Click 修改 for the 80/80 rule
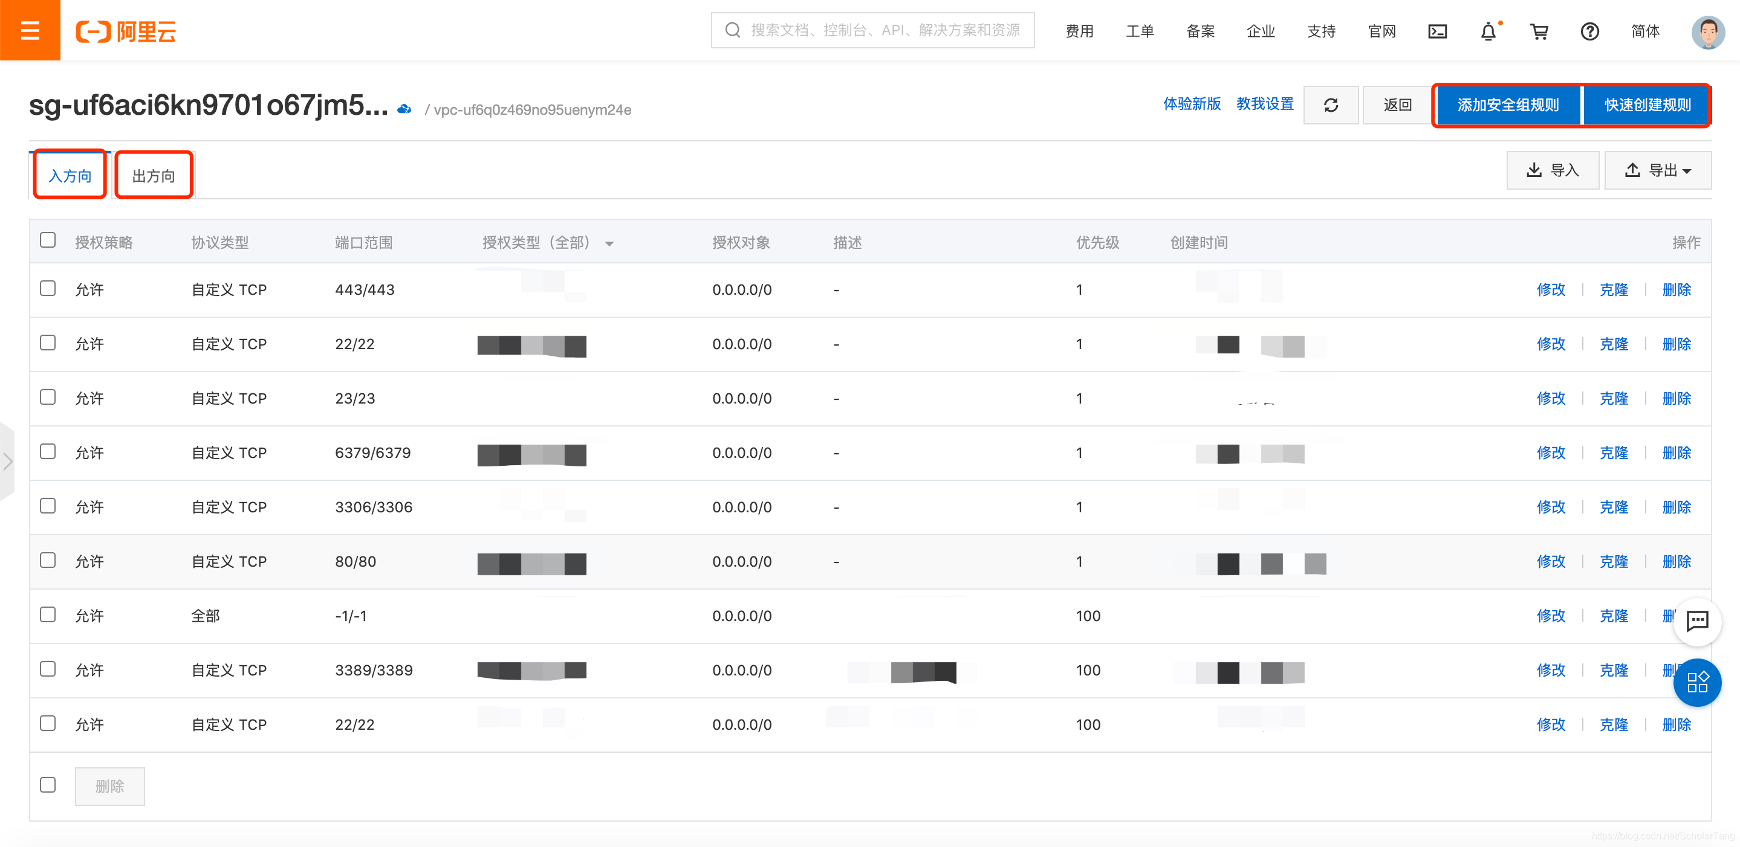Screen dimensions: 1740x847 click(x=1550, y=561)
